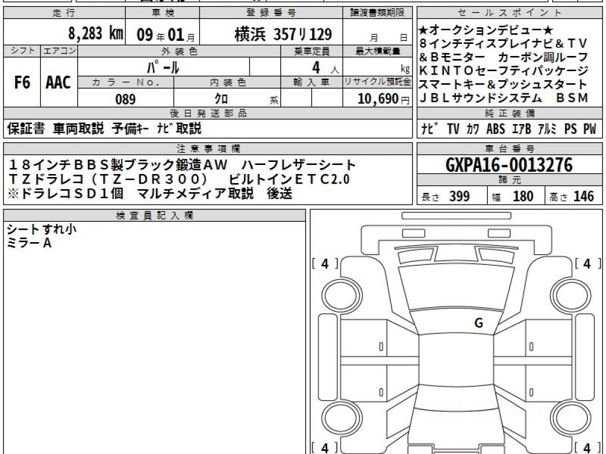This screenshot has height=454, width=606.
Task: Select the アルミ equipment code
Action: tap(547, 129)
